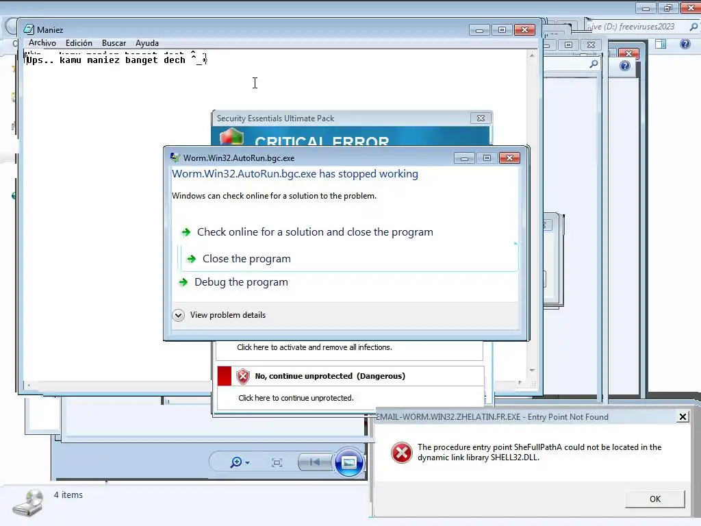
Task: Open the Buscar menu in Maniez
Action: tap(114, 43)
